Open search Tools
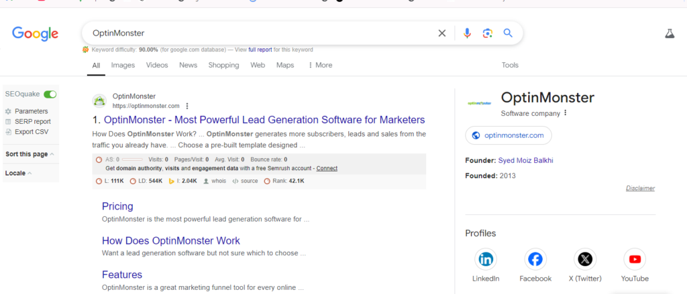This screenshot has width=687, height=294. click(510, 65)
